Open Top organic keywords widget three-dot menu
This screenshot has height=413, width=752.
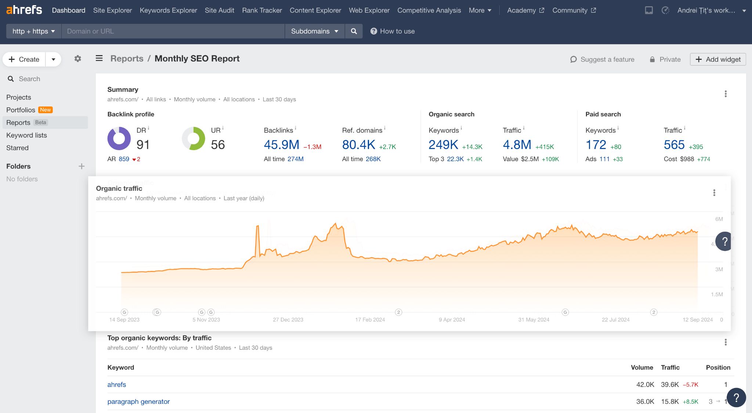pos(726,342)
